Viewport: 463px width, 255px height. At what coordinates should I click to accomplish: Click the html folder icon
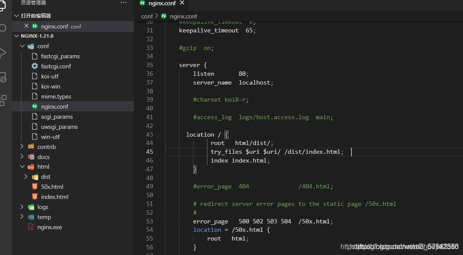pos(31,167)
